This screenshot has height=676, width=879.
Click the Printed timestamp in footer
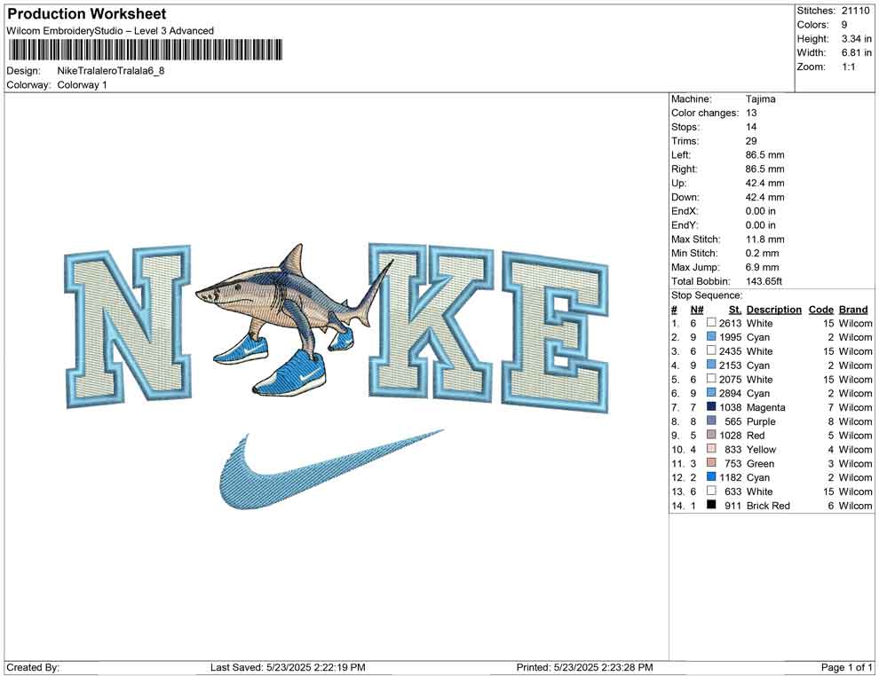point(584,667)
